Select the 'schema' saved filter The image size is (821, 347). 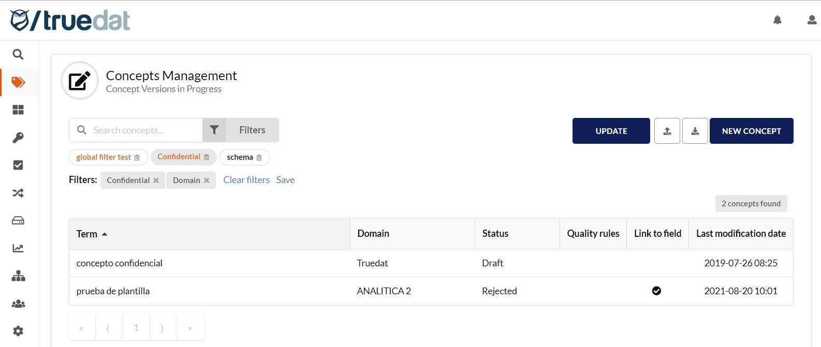[240, 157]
